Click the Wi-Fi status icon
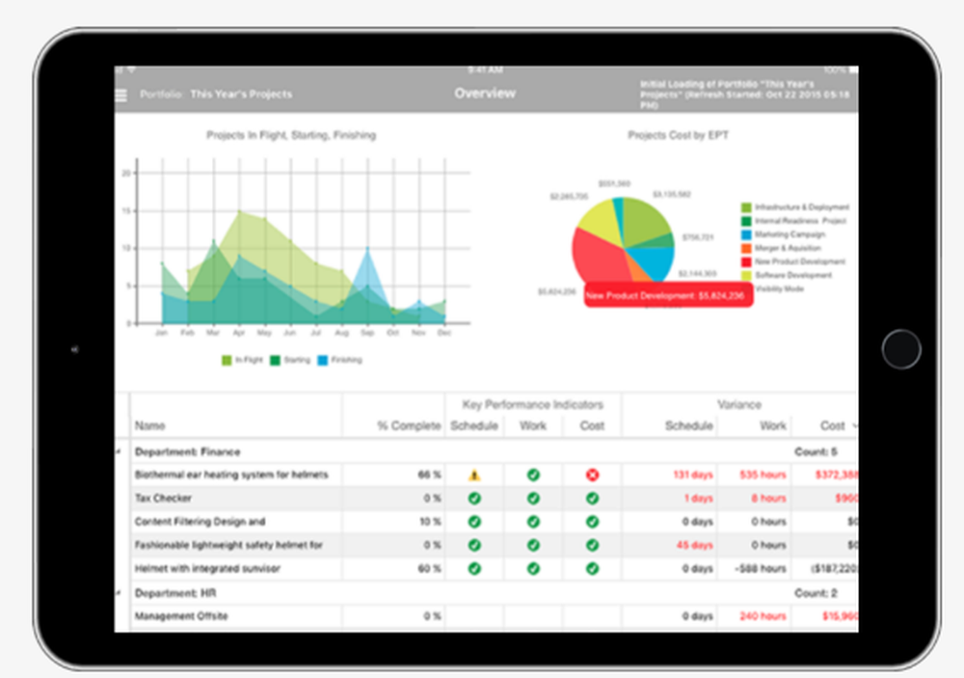Viewport: 964px width, 678px height. coord(131,70)
